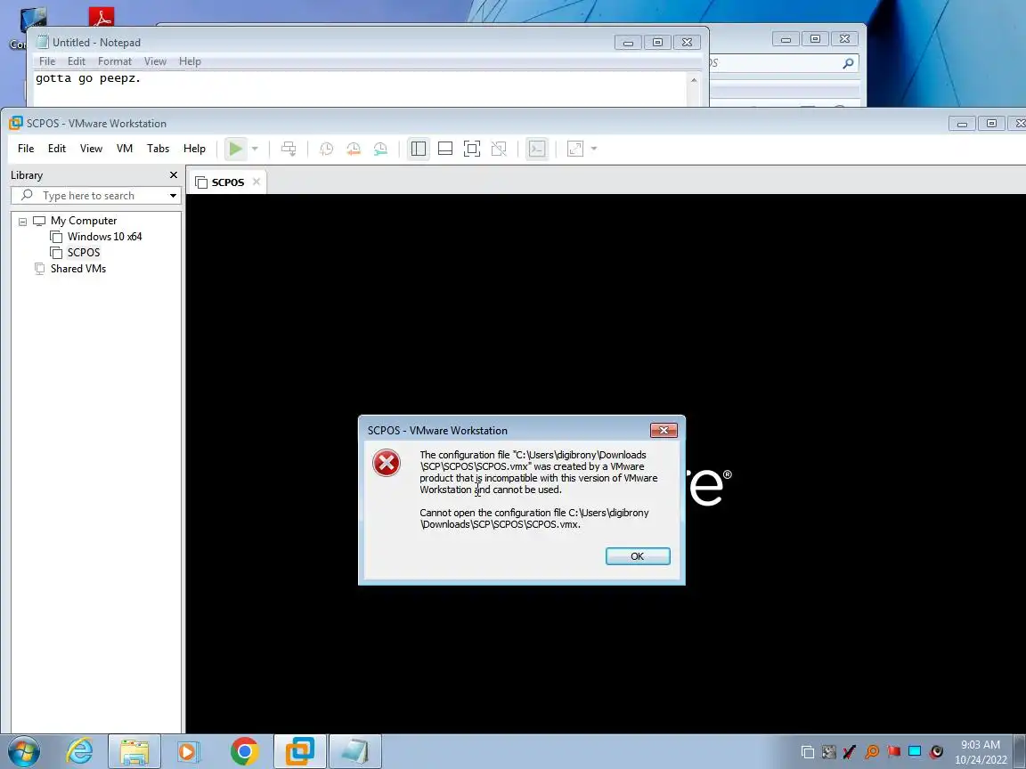Viewport: 1026px width, 769px height.
Task: Switch to Notepad taskbar button
Action: point(354,752)
